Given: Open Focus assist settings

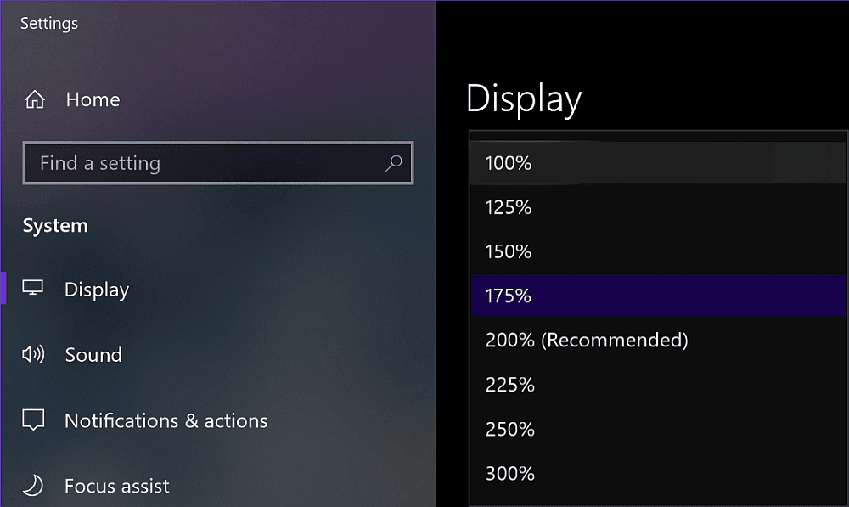Looking at the screenshot, I should (x=117, y=486).
